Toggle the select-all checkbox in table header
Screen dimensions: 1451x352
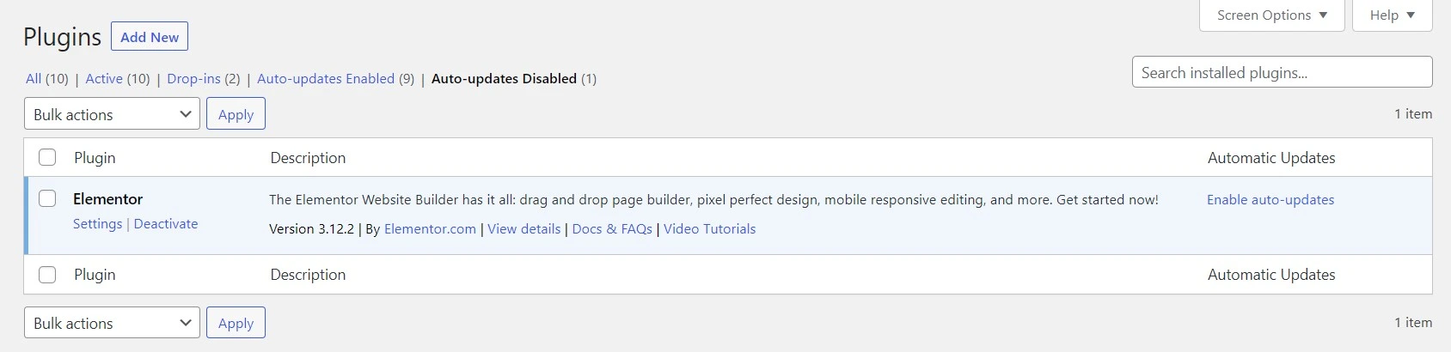(47, 157)
